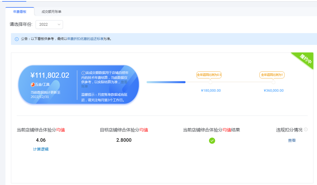Click the 2022/12/31 update date text
The width and height of the screenshot is (317, 185).
pos(40,97)
